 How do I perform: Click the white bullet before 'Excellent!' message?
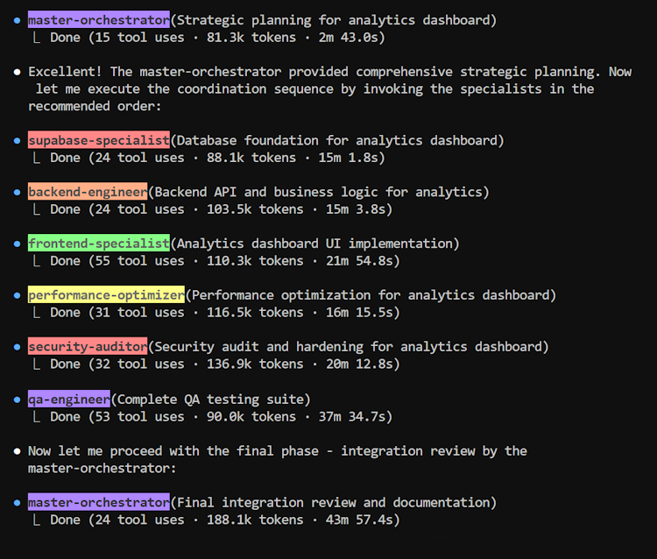(x=17, y=72)
